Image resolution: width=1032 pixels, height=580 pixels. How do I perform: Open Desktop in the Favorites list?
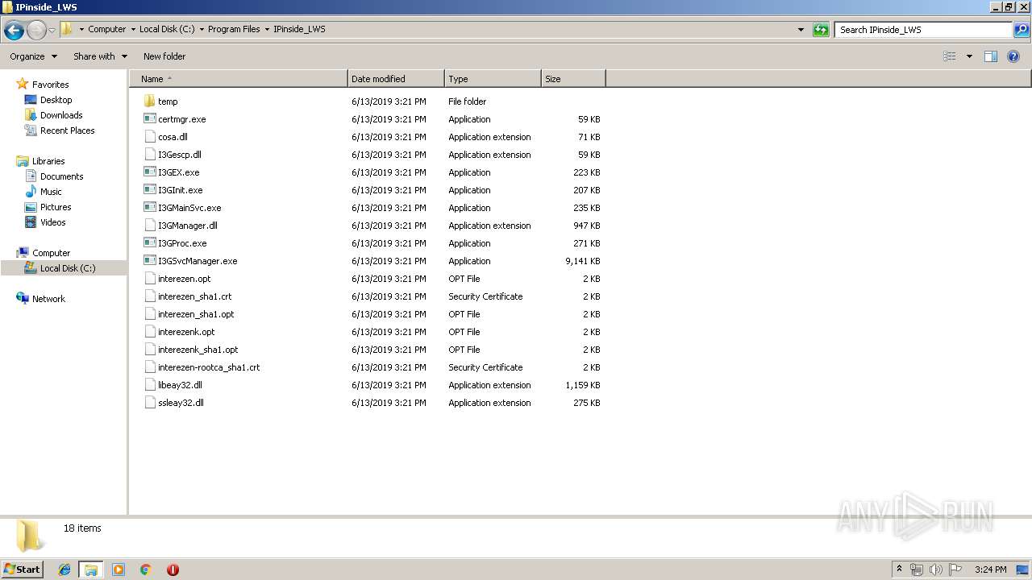point(56,100)
